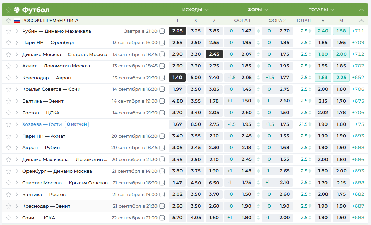
Task: Bet total under 2.25 for Краснодар — Акрон
Action: [x=341, y=77]
